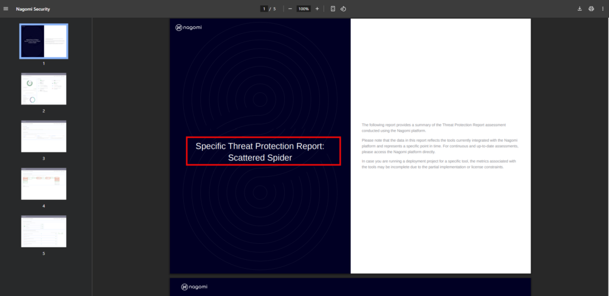
Task: Click the nagomi logo on page 2
Action: click(x=194, y=287)
